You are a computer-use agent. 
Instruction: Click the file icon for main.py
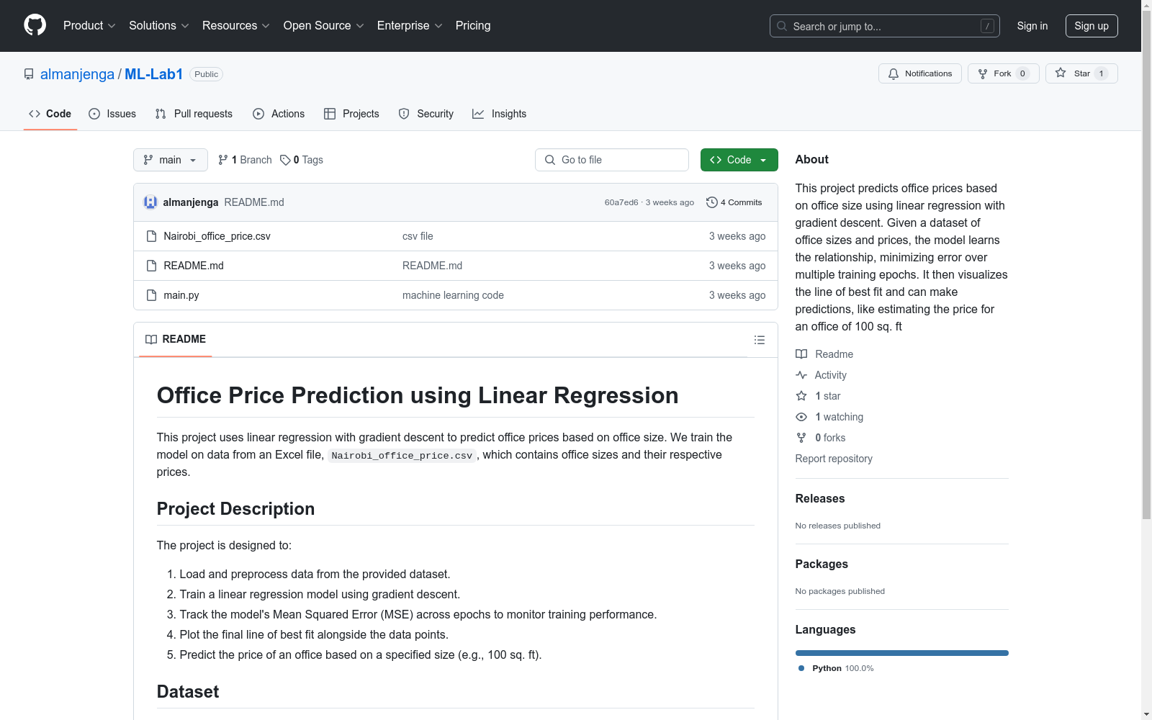coord(151,295)
